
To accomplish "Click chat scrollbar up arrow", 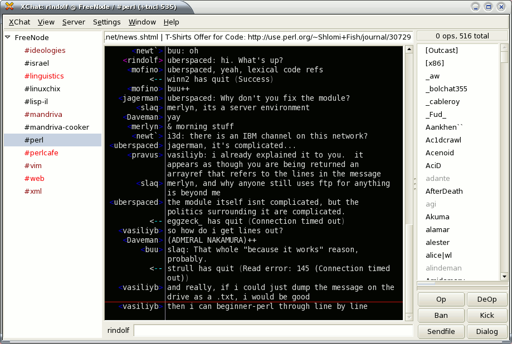I will tap(409, 50).
